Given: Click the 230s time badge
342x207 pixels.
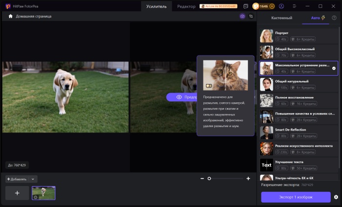Looking at the screenshot, I should click(282, 152).
